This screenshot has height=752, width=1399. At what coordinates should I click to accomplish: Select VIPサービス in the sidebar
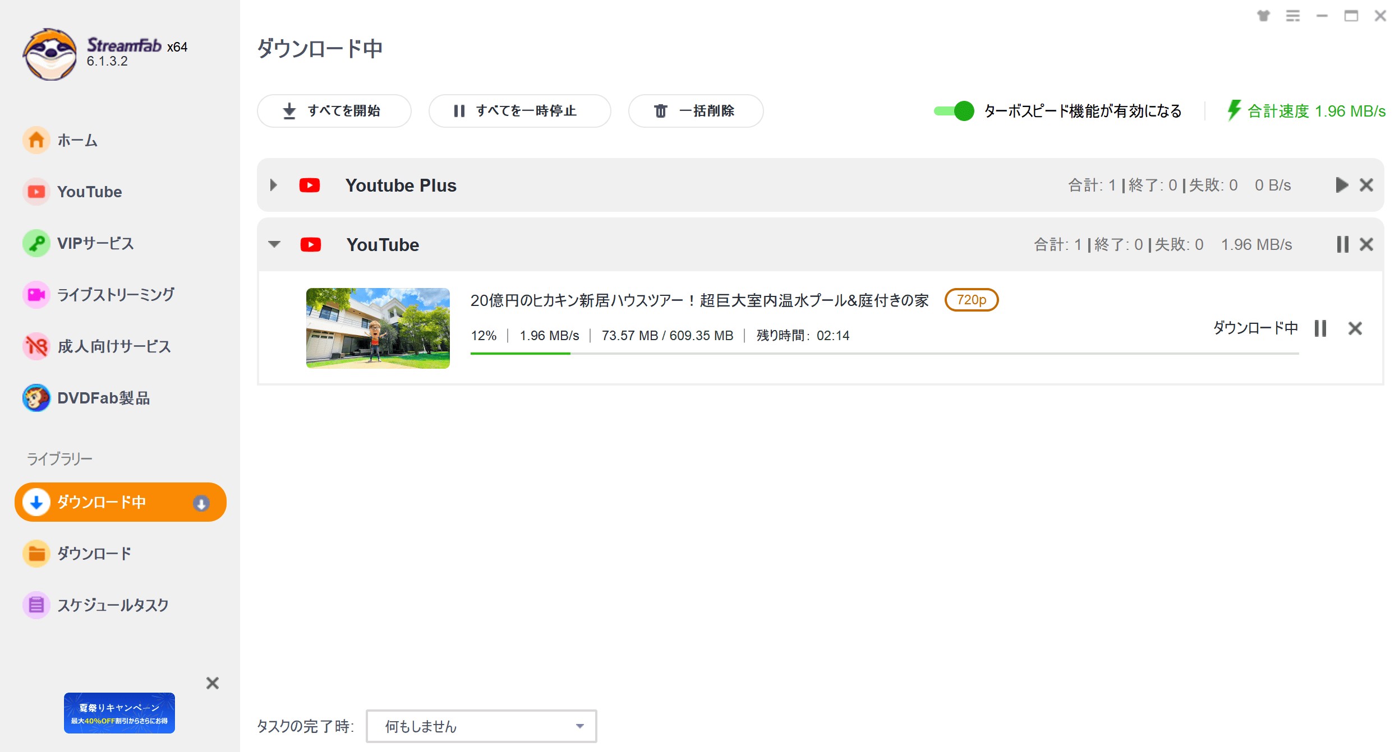(x=95, y=243)
